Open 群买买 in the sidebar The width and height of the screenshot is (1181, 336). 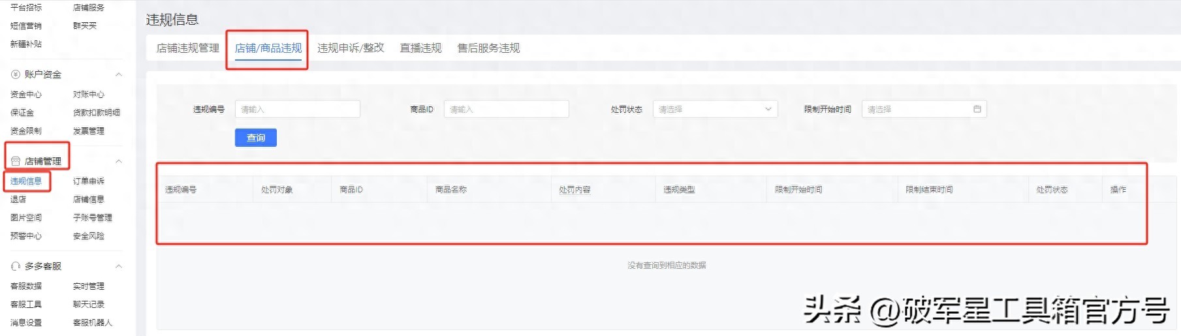click(85, 26)
